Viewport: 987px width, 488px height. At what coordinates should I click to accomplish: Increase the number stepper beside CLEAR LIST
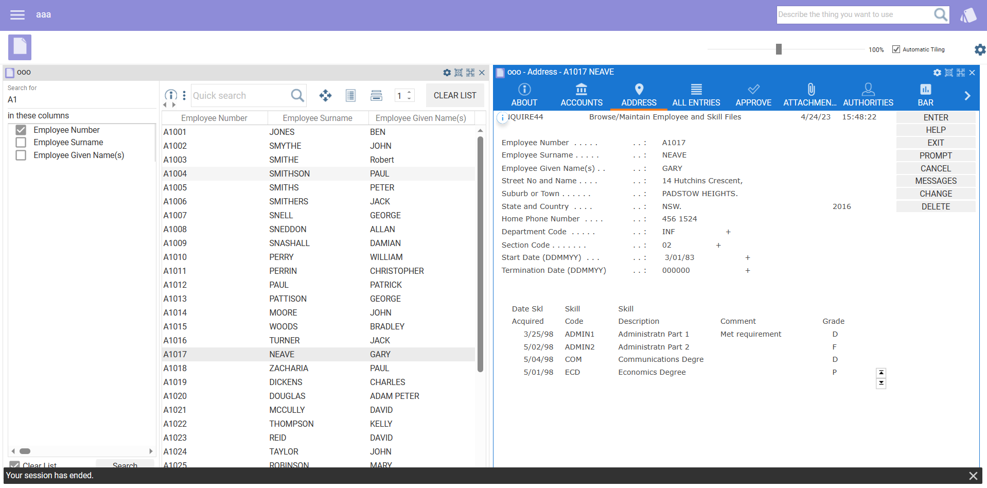tap(409, 92)
